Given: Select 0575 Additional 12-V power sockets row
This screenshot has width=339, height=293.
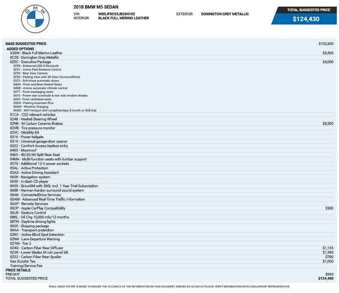Looking at the screenshot, I should pyautogui.click(x=172, y=164).
